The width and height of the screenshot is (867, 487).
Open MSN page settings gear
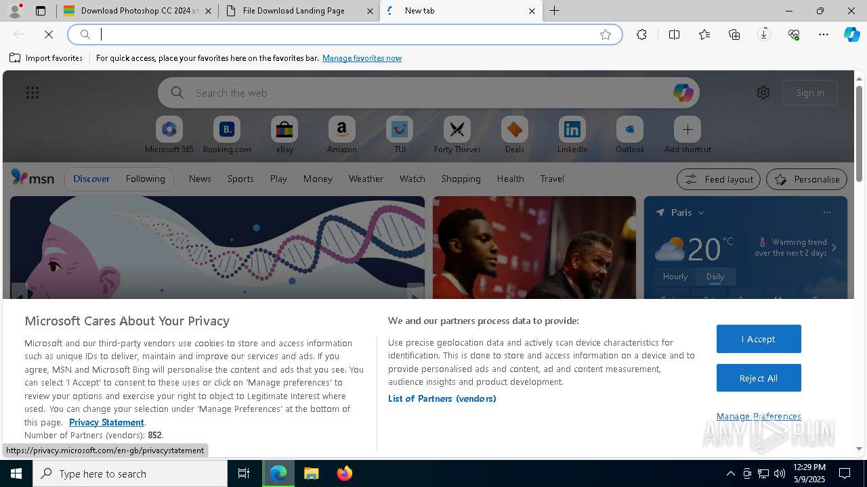pos(763,93)
